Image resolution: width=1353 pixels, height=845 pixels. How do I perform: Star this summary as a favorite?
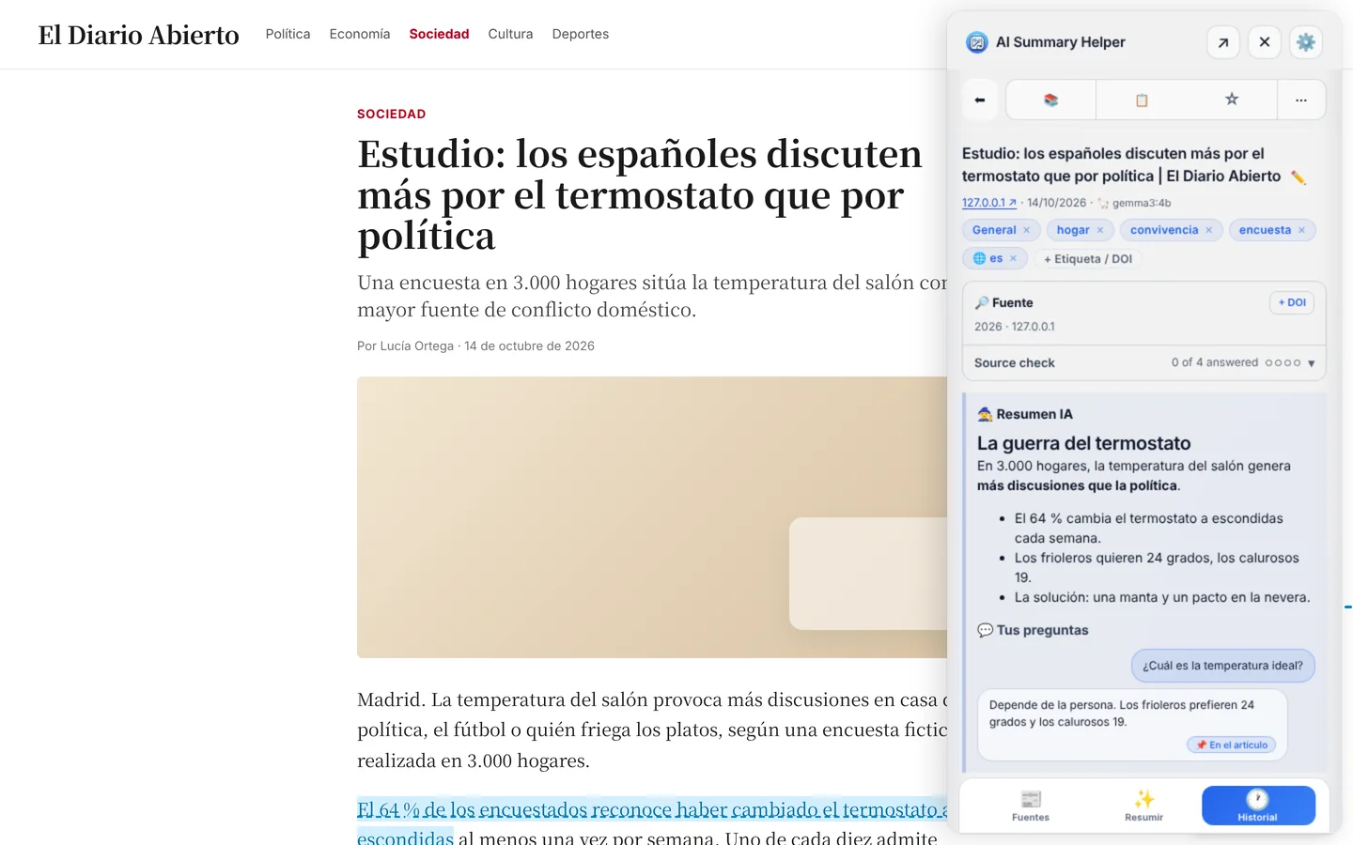tap(1232, 100)
